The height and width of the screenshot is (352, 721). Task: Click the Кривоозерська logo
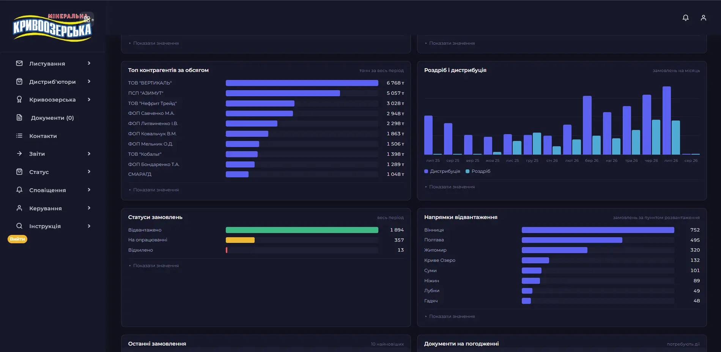point(53,27)
